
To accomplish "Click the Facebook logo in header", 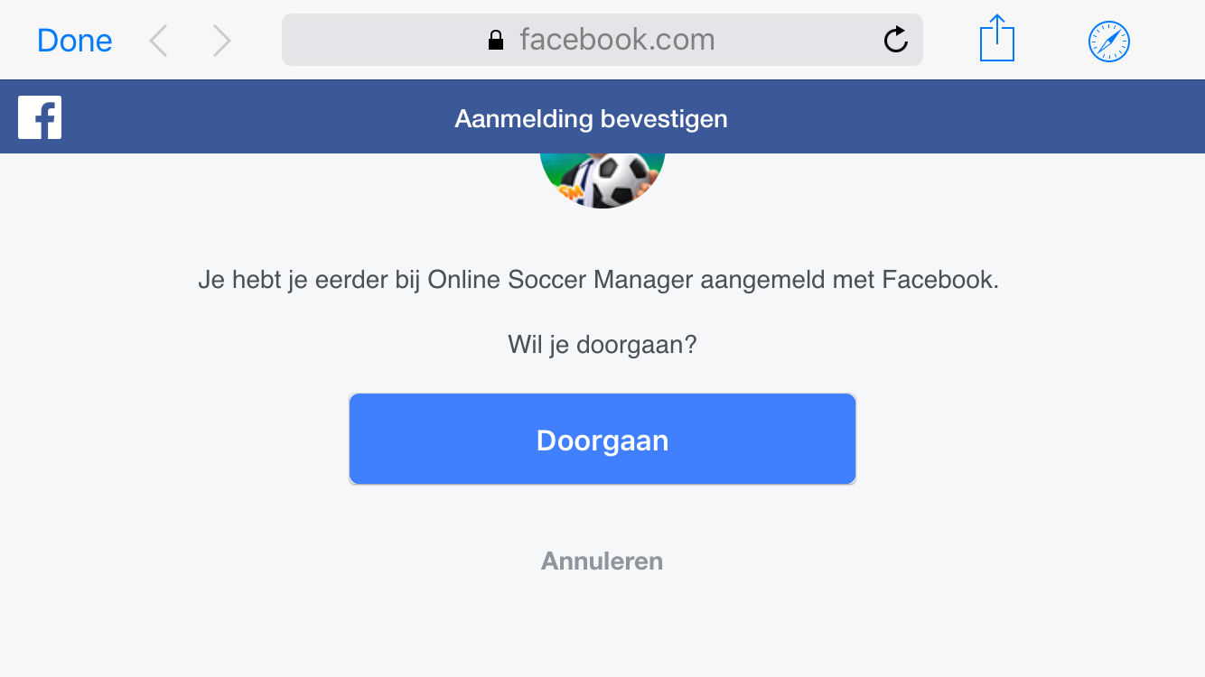I will [40, 117].
